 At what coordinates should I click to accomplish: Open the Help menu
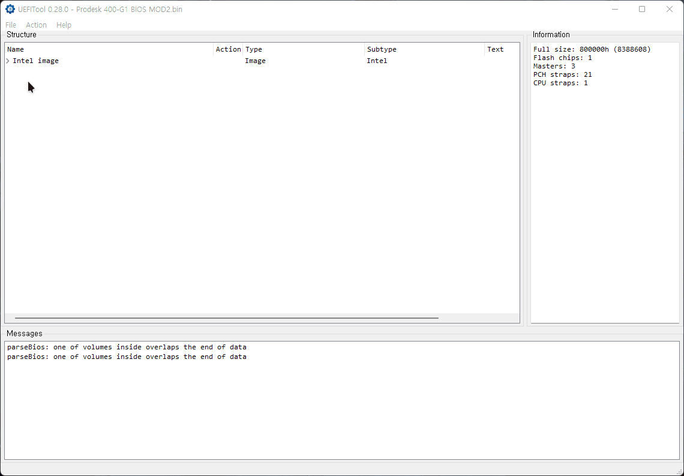point(64,25)
